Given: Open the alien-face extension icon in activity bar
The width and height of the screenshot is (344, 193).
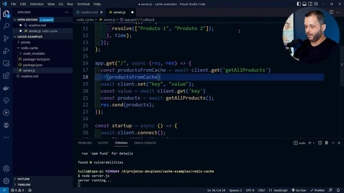Looking at the screenshot, I should tap(6, 125).
